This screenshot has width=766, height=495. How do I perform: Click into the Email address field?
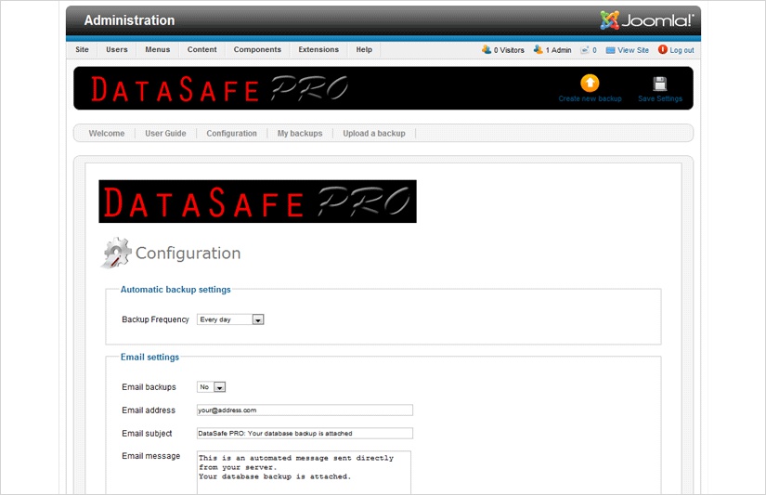click(305, 410)
